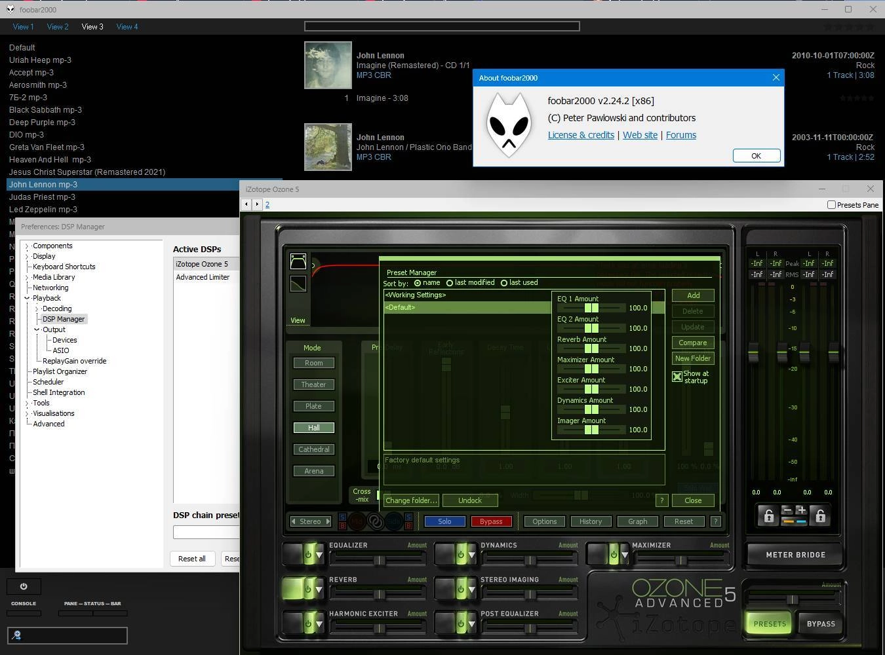Click the left S solo indicator by Mid
The image size is (885, 655).
pos(343,517)
